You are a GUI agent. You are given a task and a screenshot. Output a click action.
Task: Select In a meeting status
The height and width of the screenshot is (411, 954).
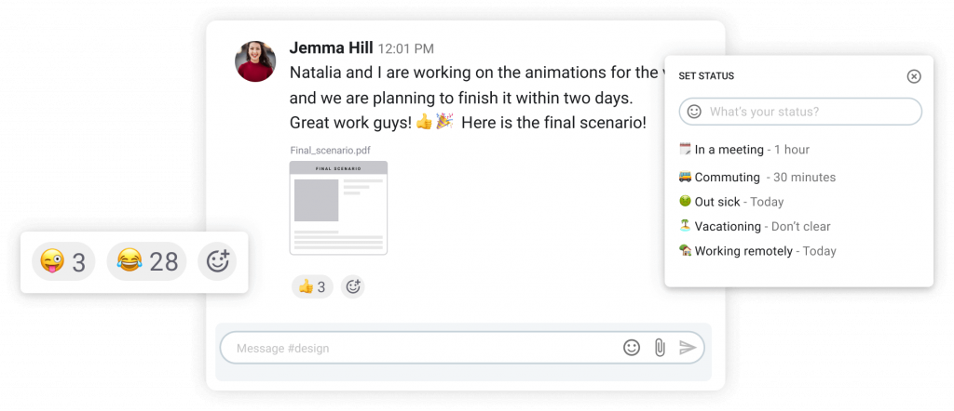coord(743,150)
